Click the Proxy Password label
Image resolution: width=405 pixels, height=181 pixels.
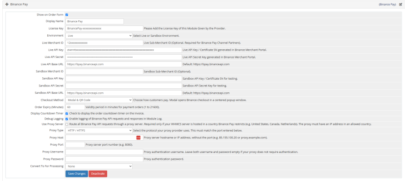click(x=53, y=159)
